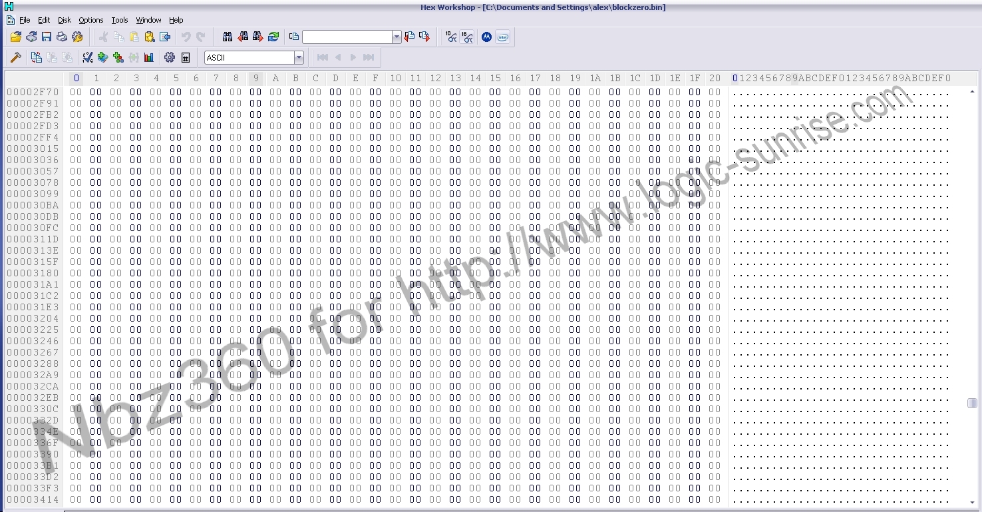
Task: Open Find with the binoculars icon
Action: click(228, 37)
